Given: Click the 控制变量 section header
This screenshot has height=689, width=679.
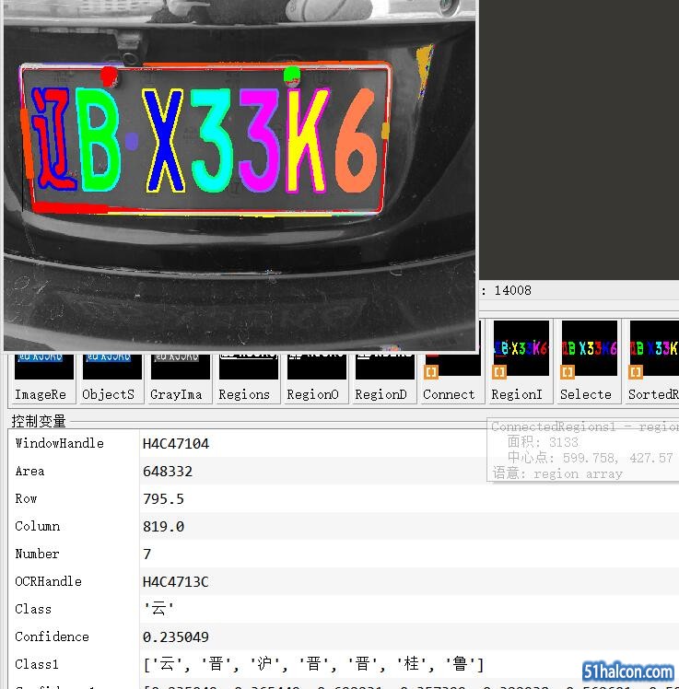Looking at the screenshot, I should click(x=39, y=421).
